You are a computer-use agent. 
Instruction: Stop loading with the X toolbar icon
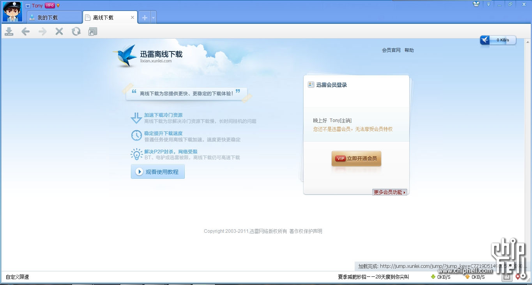(59, 32)
